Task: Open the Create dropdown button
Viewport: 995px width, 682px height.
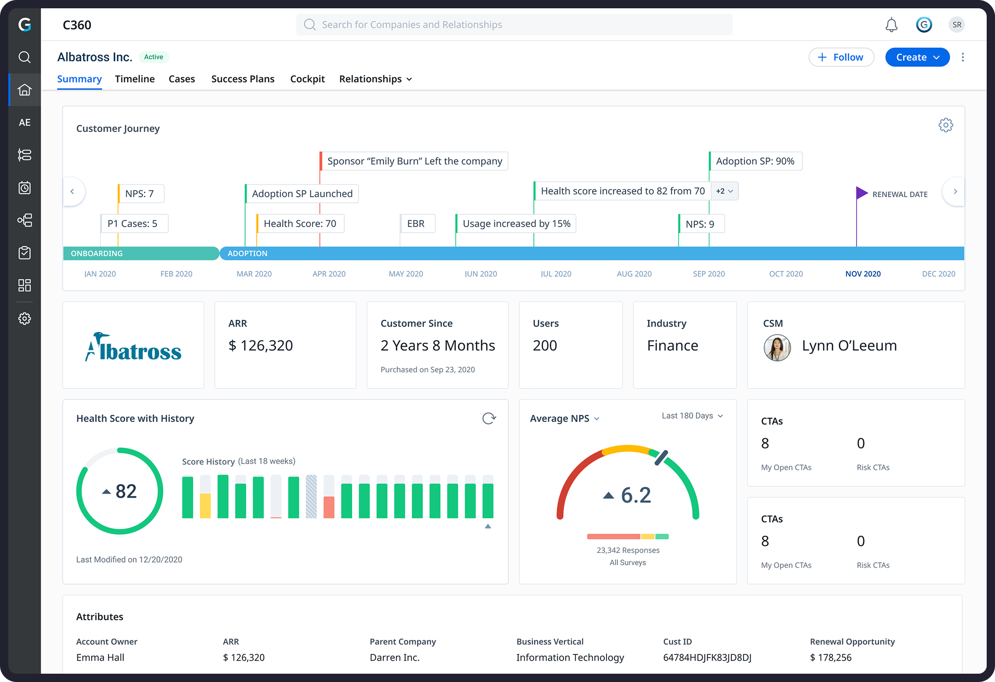Action: point(917,57)
